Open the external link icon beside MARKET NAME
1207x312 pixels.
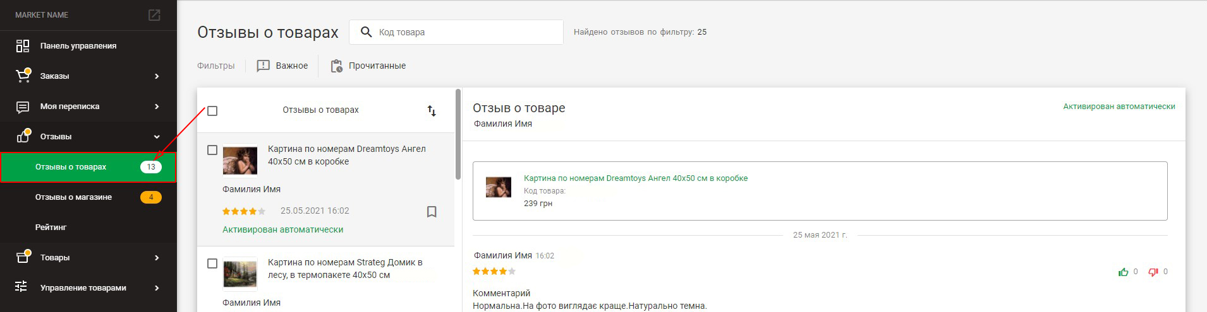click(154, 15)
